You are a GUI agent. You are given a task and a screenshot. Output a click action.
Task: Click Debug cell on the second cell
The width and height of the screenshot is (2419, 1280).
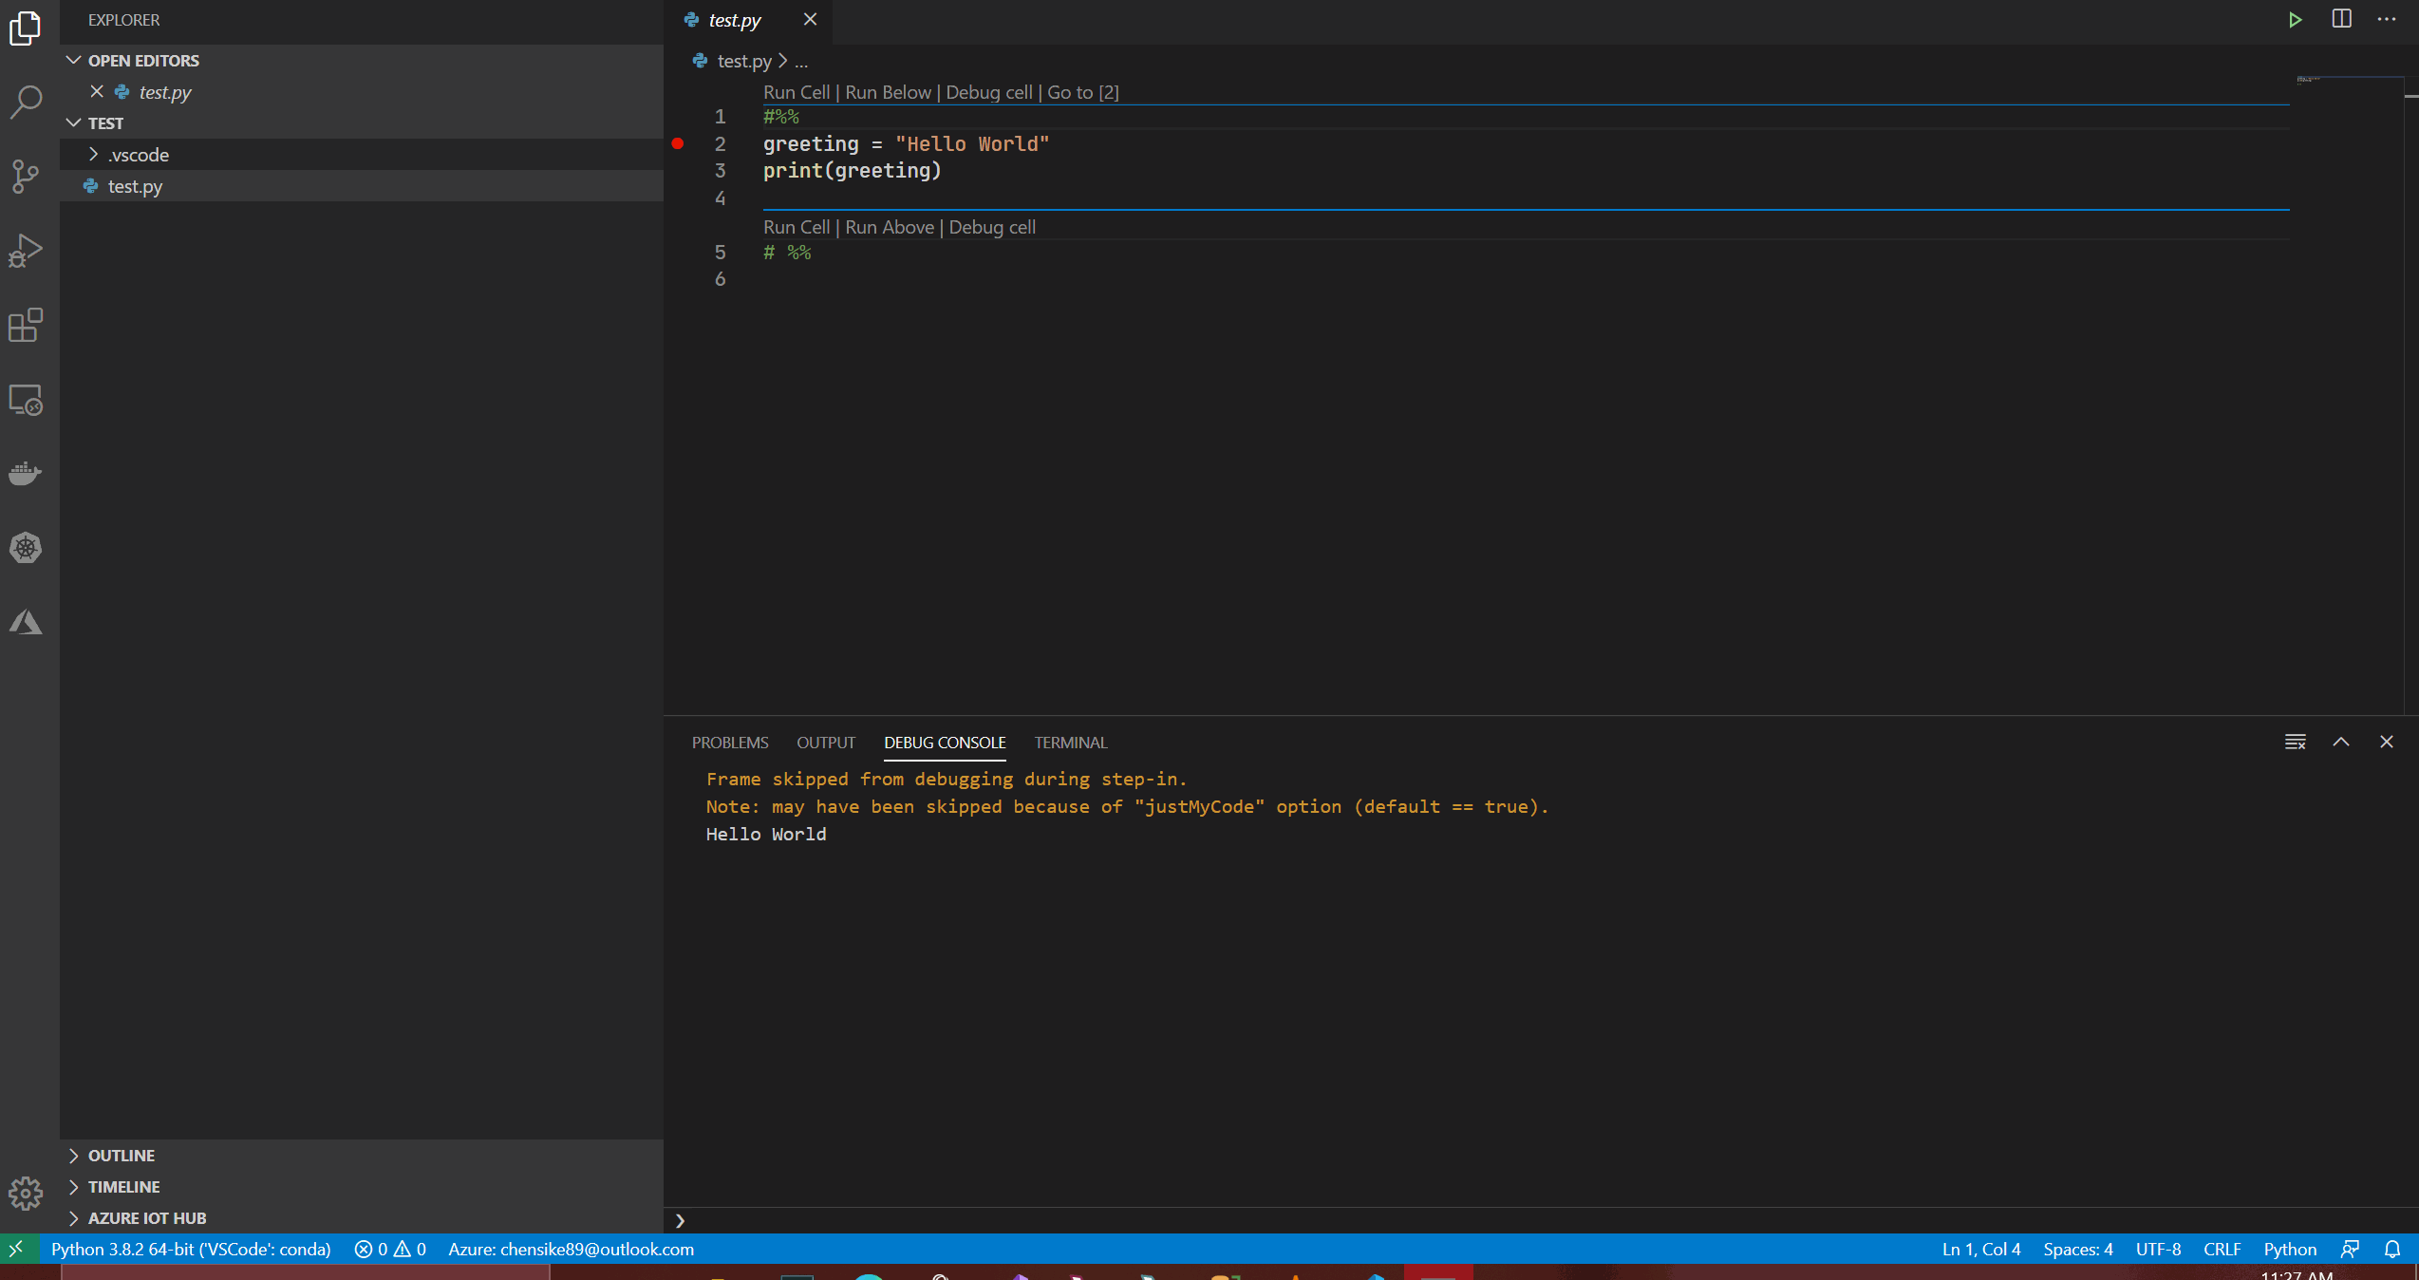[x=992, y=227]
